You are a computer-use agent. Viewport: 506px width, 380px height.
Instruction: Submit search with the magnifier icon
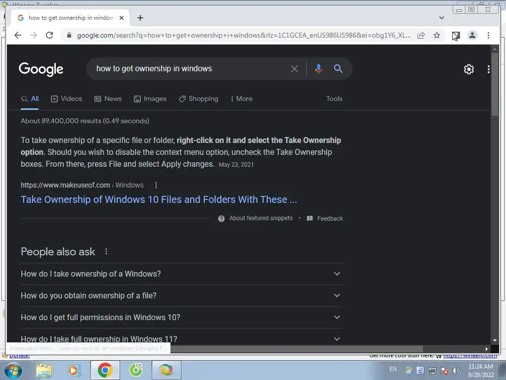click(338, 68)
